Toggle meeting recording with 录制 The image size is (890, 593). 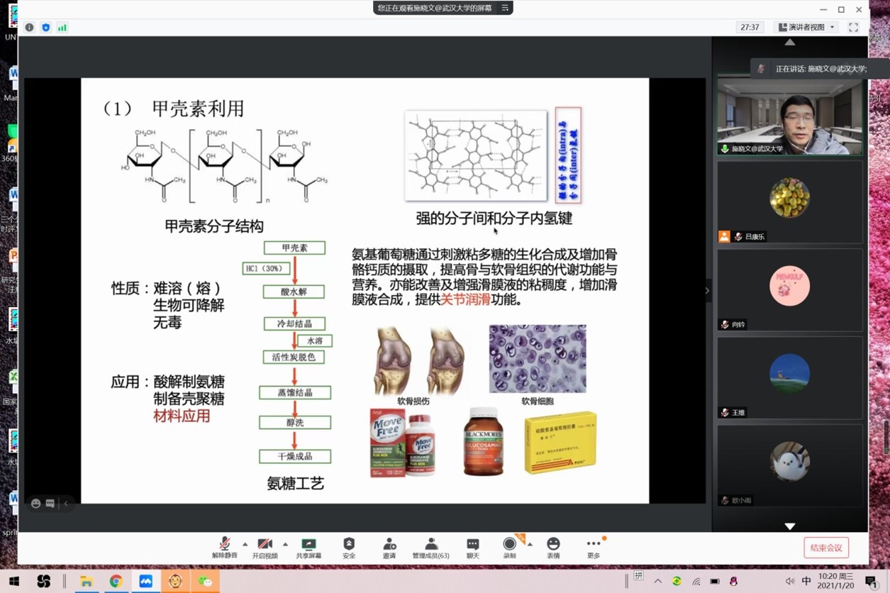coord(509,548)
